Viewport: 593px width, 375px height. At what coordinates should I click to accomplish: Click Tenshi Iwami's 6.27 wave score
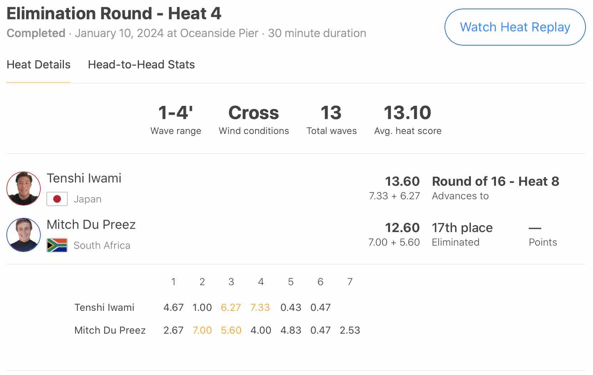[231, 307]
